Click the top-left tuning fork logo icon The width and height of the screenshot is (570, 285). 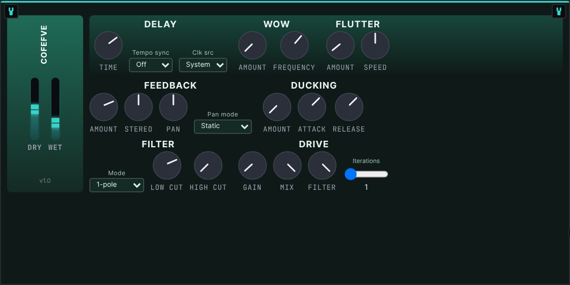pyautogui.click(x=11, y=11)
